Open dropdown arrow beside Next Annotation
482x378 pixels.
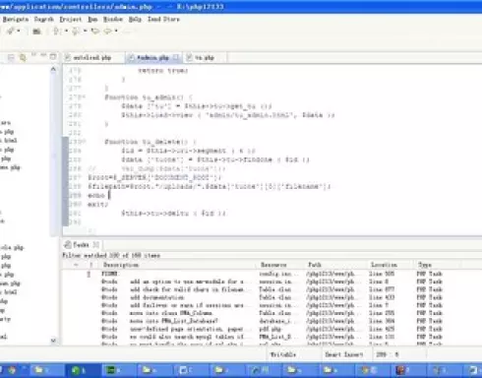tap(66, 31)
